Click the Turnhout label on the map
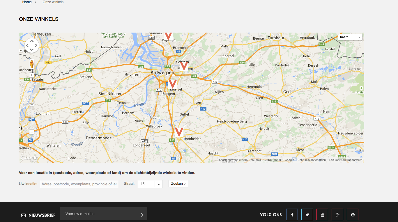Viewport: 398px width, 222px height. pyautogui.click(x=276, y=38)
